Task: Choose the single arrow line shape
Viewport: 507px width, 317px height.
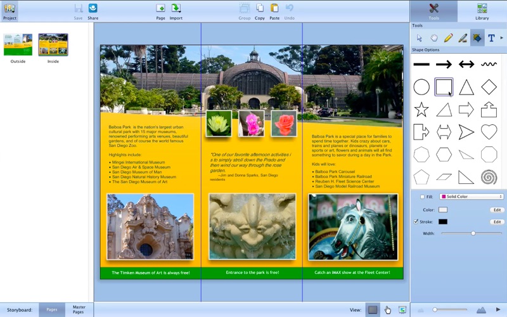Action: click(444, 65)
